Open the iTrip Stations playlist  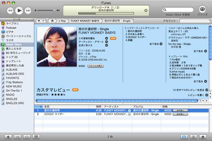(x=17, y=82)
